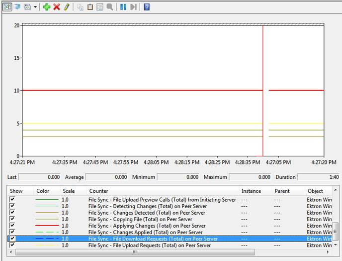
Task: Click the Average value field
Action: click(106, 177)
